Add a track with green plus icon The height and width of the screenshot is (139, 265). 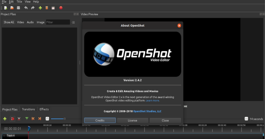tap(5, 119)
